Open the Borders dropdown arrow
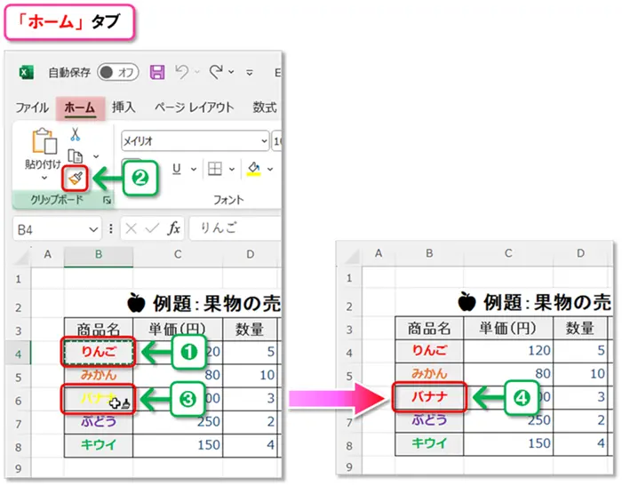This screenshot has width=622, height=486. [x=232, y=170]
